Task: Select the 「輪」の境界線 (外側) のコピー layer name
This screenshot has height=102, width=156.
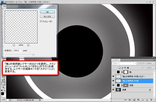Action: pyautogui.click(x=133, y=77)
